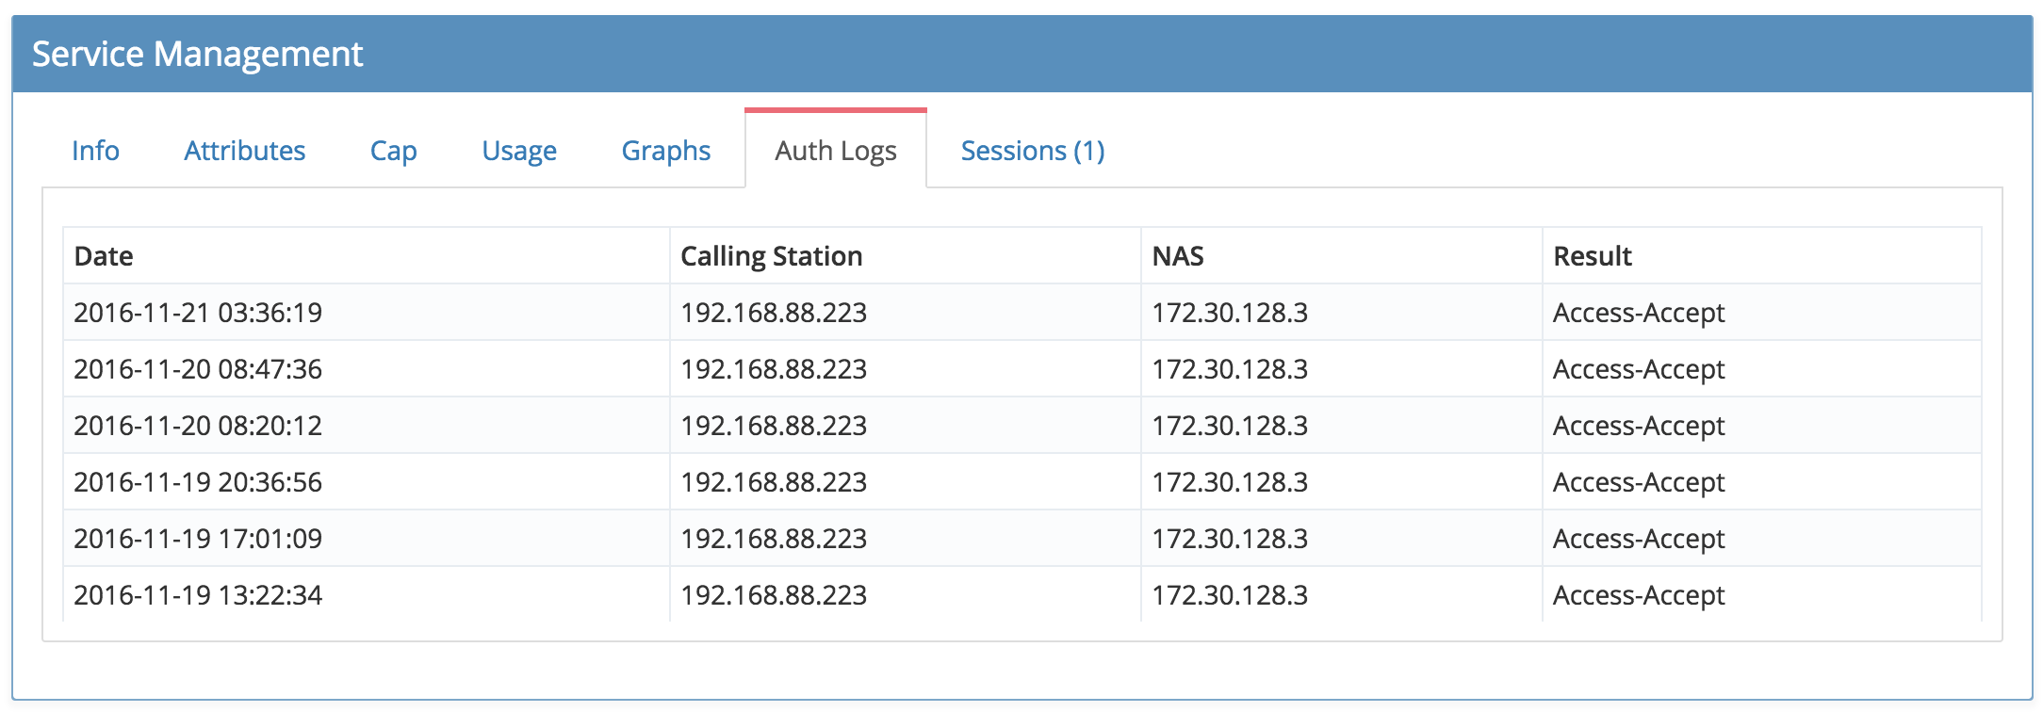
Task: Click Access-Accept result in 13:22:34 row
Action: point(1639,595)
